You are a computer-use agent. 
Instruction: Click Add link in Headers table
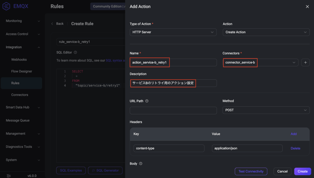[x=293, y=134]
